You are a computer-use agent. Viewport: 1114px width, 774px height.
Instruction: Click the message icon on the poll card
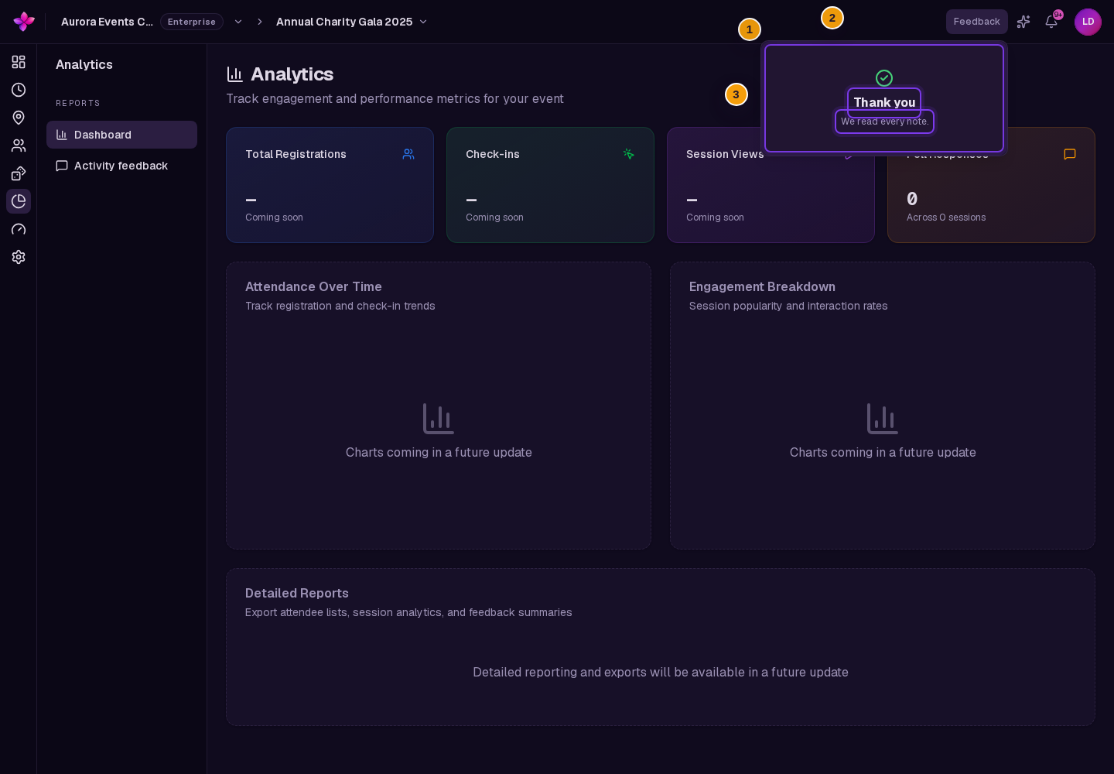pyautogui.click(x=1070, y=154)
